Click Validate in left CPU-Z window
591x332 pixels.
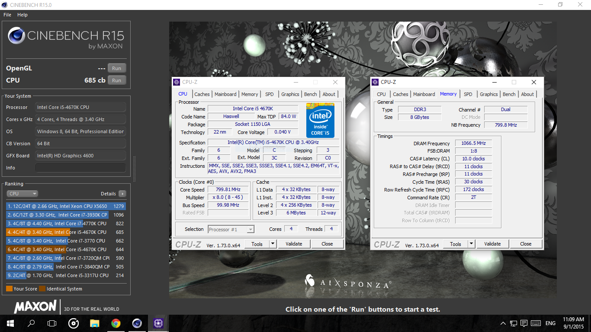294,244
